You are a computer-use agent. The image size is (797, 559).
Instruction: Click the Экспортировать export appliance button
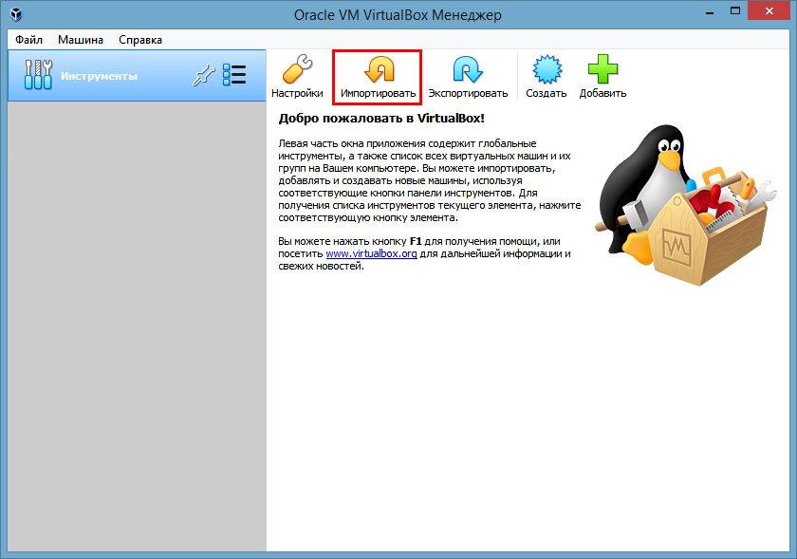(468, 76)
